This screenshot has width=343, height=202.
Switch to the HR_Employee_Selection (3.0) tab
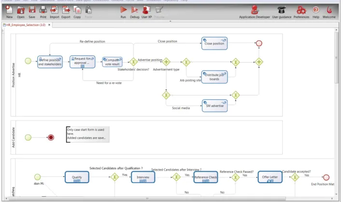tap(26, 25)
